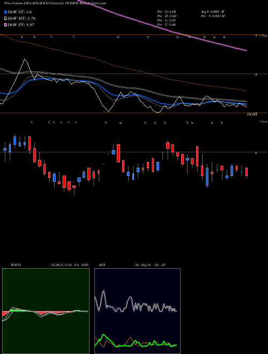The image size is (268, 354).
Task: Open the green MACD indicator chart panel
Action: coord(46,311)
